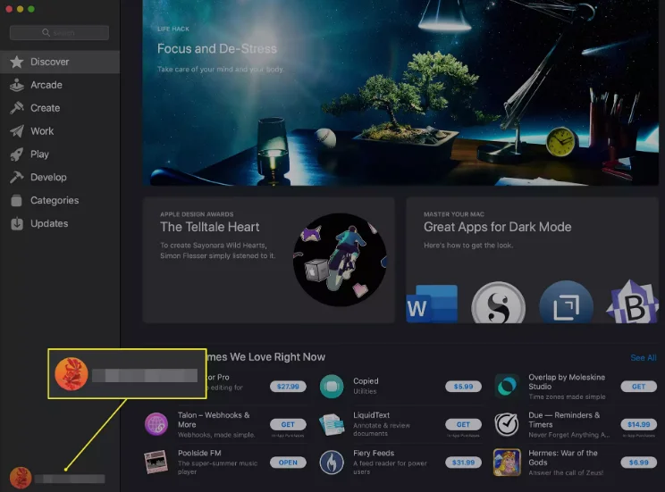The width and height of the screenshot is (665, 492).
Task: Click the green macOS zoom window button
Action: pos(31,9)
